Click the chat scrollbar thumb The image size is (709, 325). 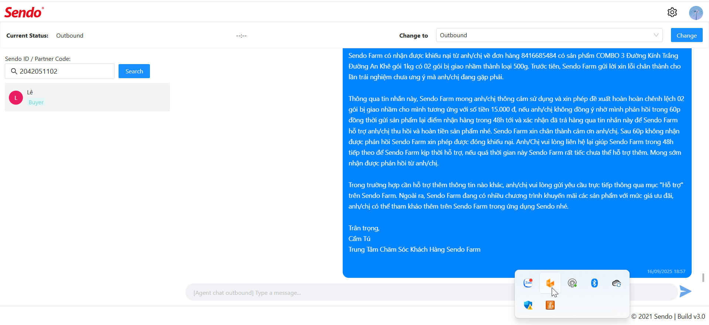coord(703,277)
